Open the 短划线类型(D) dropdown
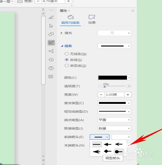Viewport: 162px width, 165px height. point(114,111)
